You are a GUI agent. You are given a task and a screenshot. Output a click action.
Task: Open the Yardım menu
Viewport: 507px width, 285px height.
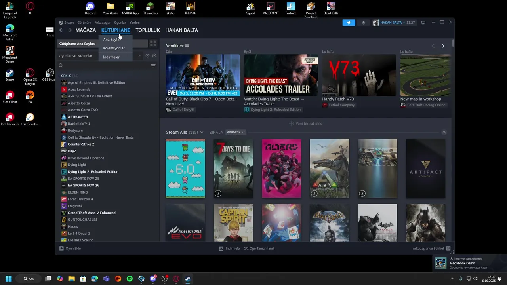click(x=135, y=23)
